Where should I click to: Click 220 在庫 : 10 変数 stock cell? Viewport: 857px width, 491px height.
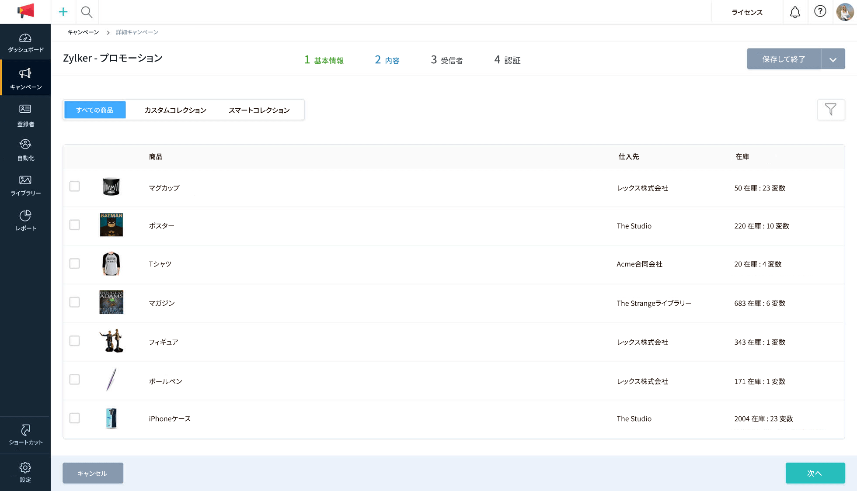click(762, 226)
